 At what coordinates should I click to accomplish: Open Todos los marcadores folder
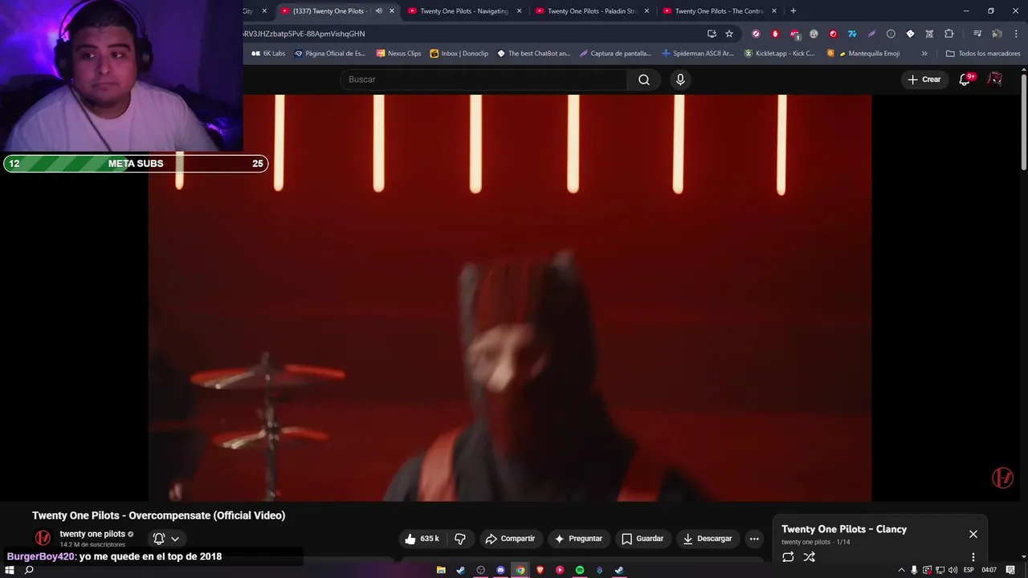[x=983, y=54]
